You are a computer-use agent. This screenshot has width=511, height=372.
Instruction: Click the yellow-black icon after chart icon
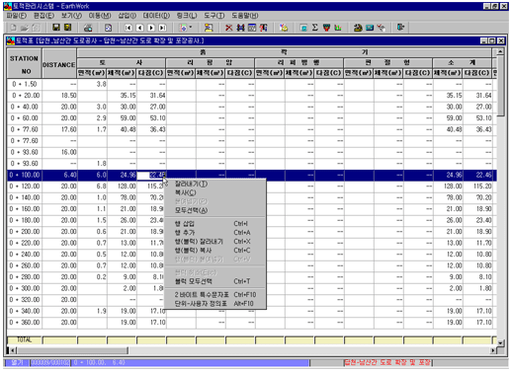[358, 28]
